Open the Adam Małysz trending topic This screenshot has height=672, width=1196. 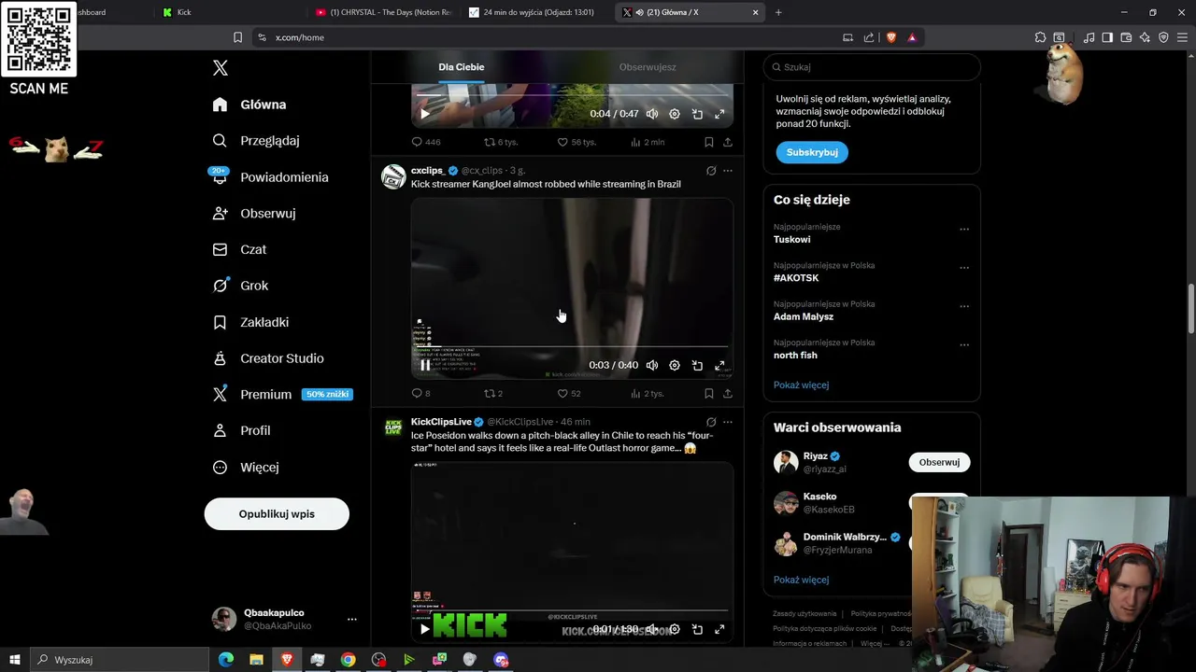coord(804,316)
